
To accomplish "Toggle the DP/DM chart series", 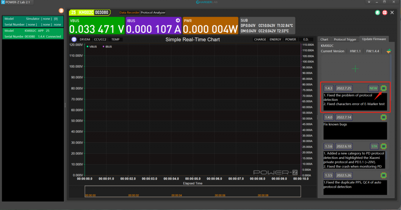I will pyautogui.click(x=85, y=39).
